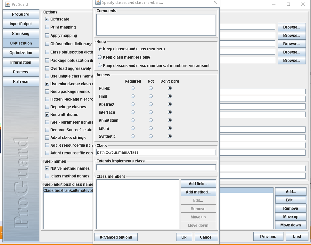Image resolution: width=311 pixels, height=245 pixels.
Task: Maximize the ProGuard main window
Action: (288, 4)
